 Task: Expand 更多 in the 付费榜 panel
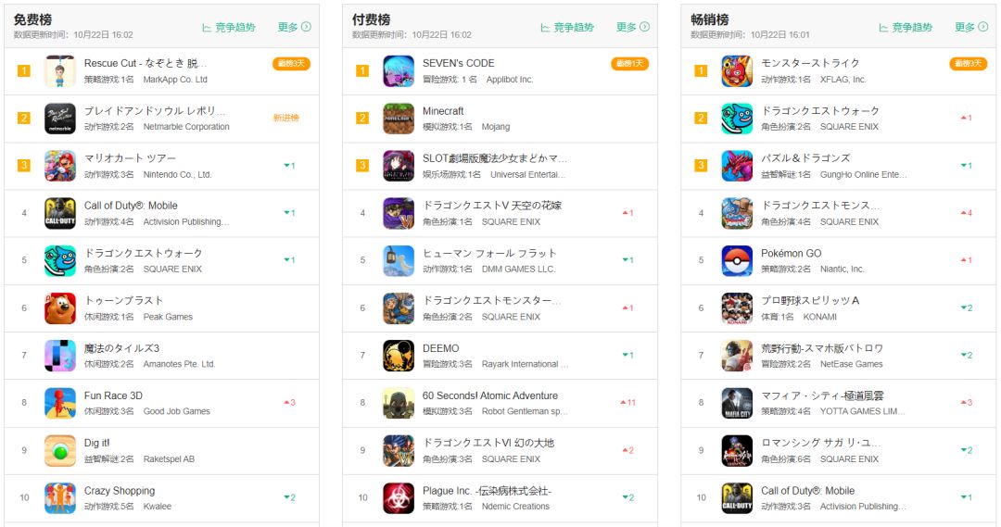[633, 27]
